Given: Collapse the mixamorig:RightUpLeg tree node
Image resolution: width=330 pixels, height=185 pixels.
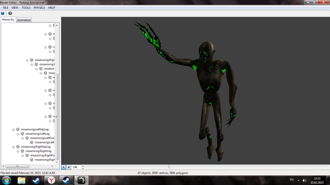Looking at the screenshot, I should [13, 147].
